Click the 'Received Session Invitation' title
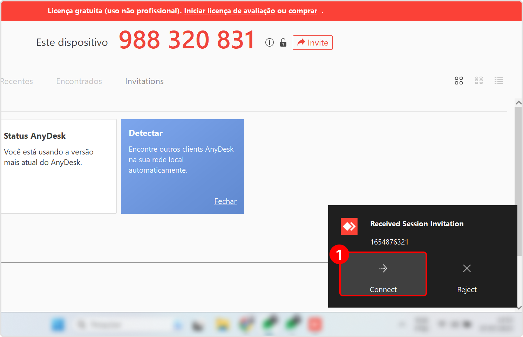Viewport: 523px width, 337px height. [417, 224]
